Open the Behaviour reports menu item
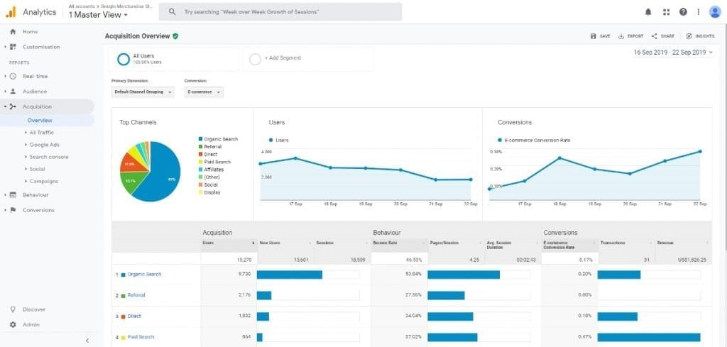 click(x=35, y=195)
